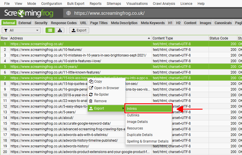The width and height of the screenshot is (242, 155).
Task: Click the Screaming Frog logo
Action: [29, 13]
